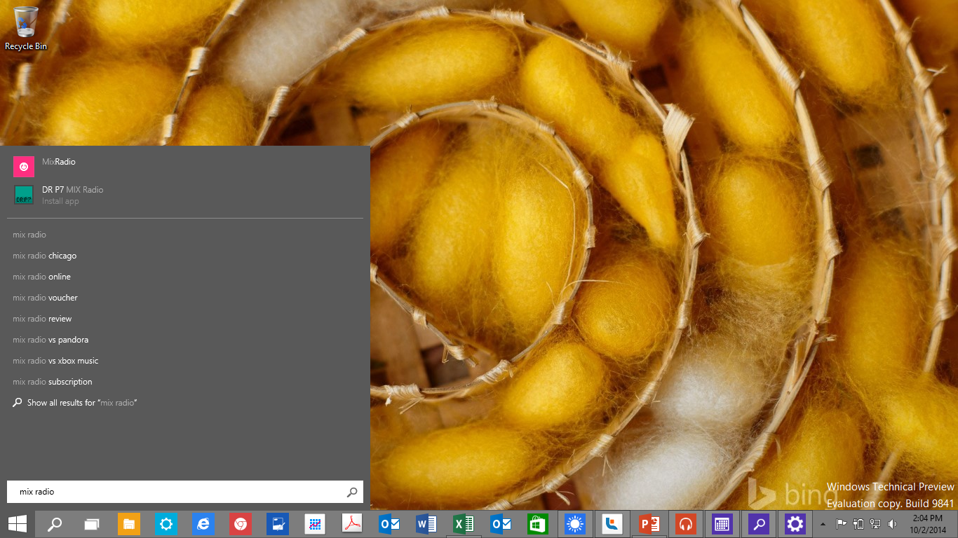Open Outlook icon left of Store
This screenshot has width=958, height=538.
pos(501,524)
